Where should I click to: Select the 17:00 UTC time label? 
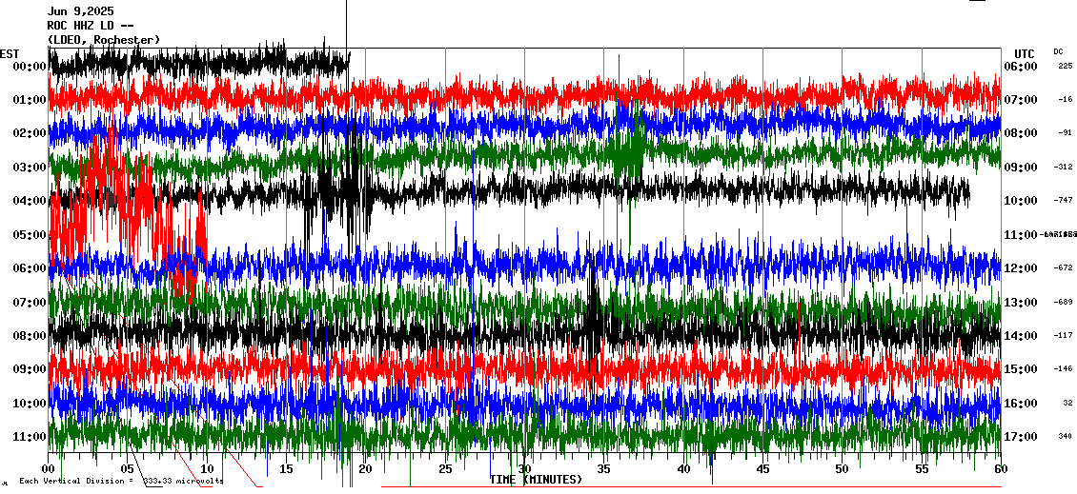(1019, 437)
